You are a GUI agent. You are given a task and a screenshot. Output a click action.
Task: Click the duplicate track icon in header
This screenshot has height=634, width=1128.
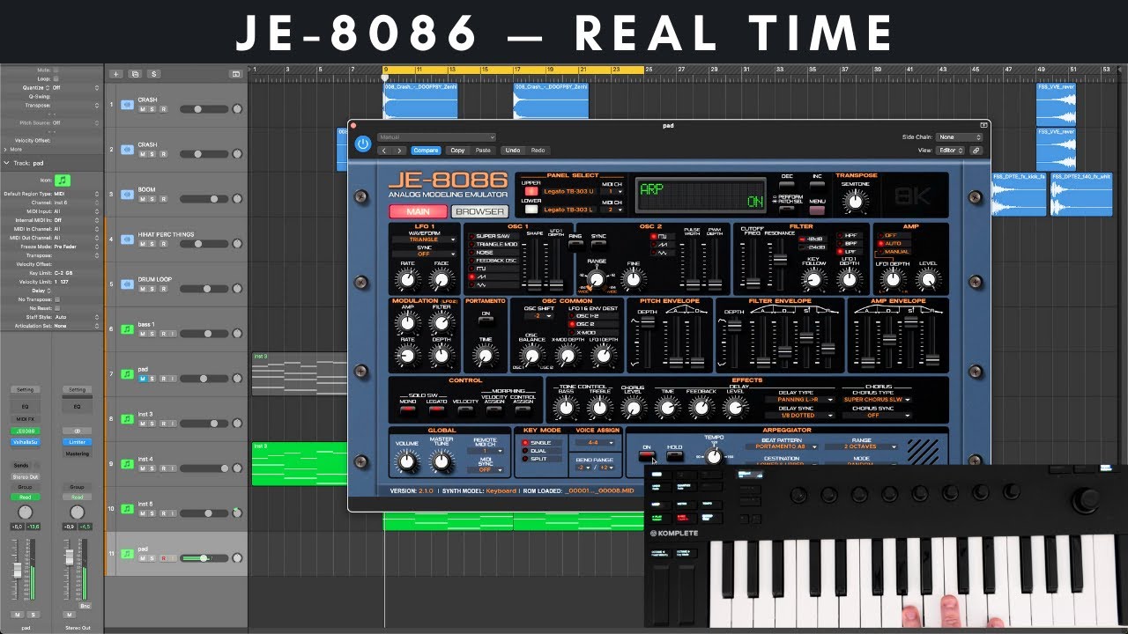tap(135, 74)
